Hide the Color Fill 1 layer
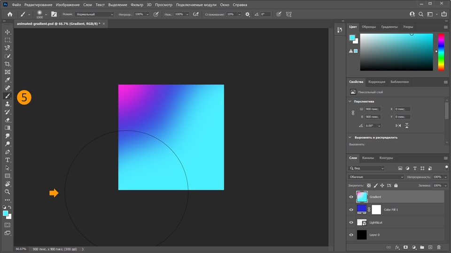451x253 pixels. [351, 209]
